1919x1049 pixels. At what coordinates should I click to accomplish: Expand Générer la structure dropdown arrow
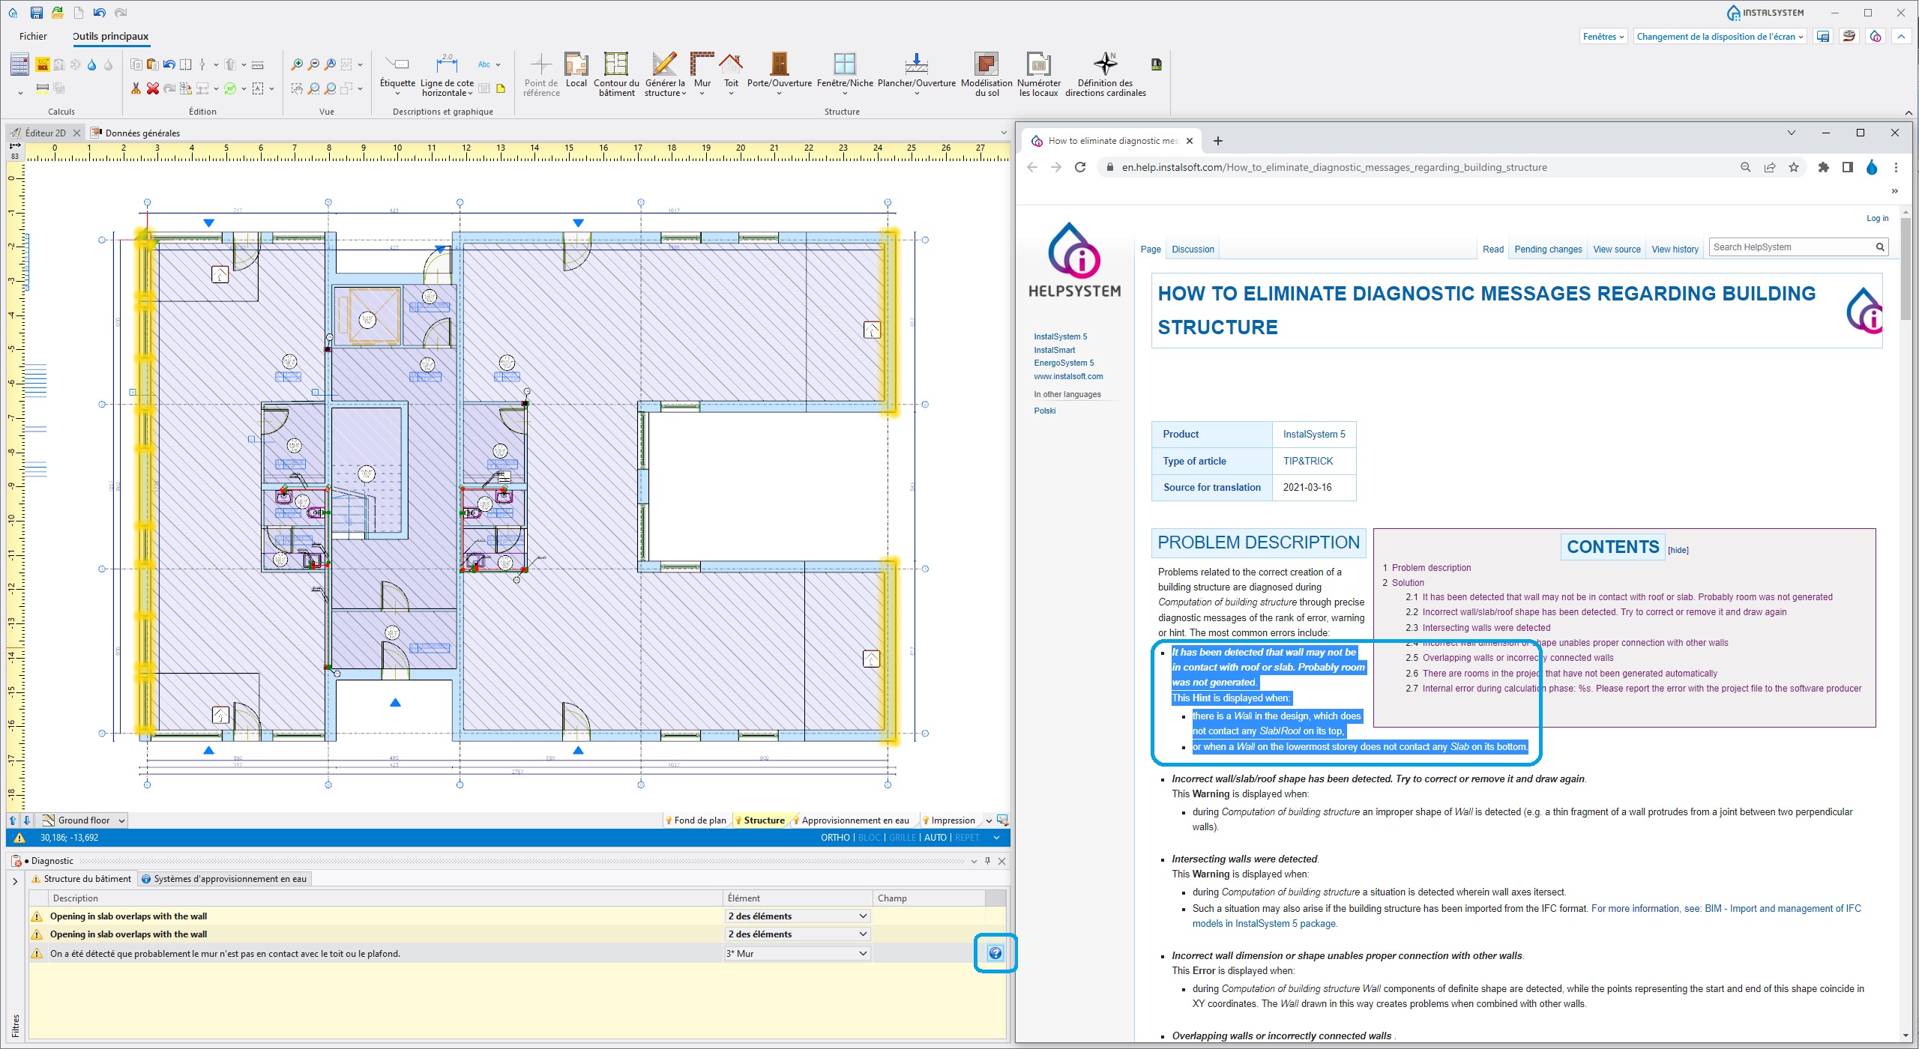(x=684, y=94)
